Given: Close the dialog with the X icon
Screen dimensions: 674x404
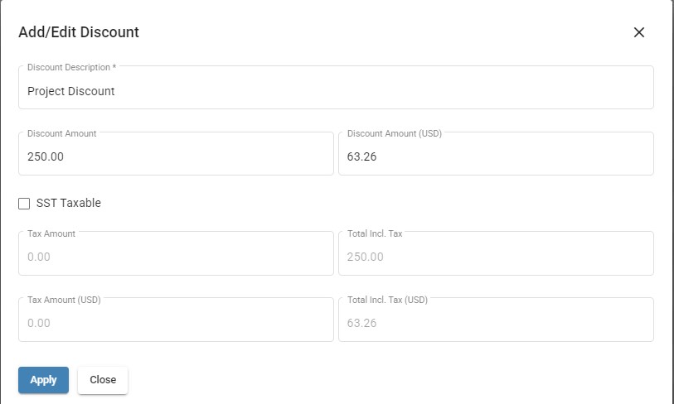Looking at the screenshot, I should point(638,32).
